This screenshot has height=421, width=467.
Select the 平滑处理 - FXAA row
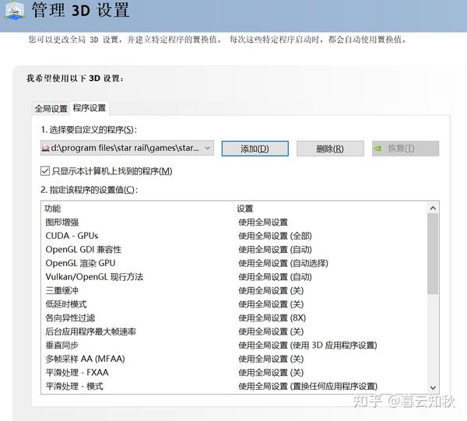pos(234,373)
